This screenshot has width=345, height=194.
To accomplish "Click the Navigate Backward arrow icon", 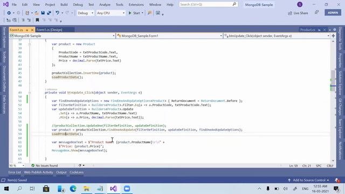I will click(9, 13).
